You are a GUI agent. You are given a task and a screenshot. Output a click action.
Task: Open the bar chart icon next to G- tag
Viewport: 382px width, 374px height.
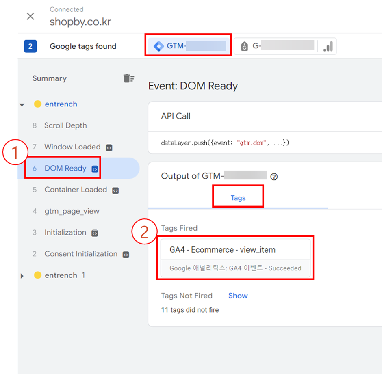tap(328, 46)
